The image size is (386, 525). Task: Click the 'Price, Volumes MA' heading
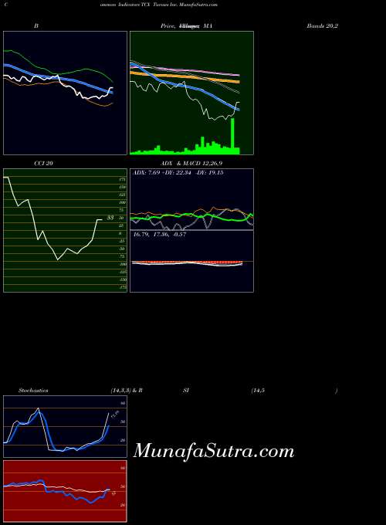click(x=187, y=25)
